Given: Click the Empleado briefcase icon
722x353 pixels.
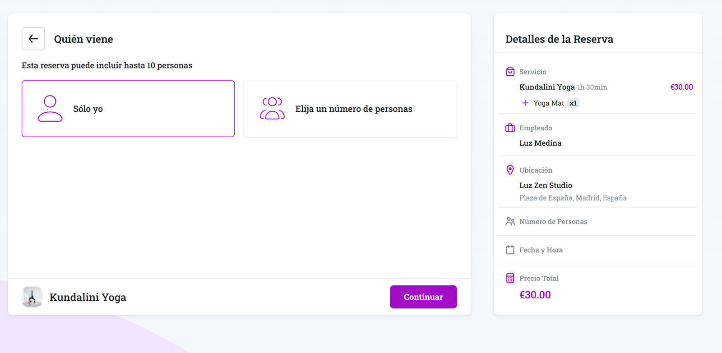Looking at the screenshot, I should (510, 128).
